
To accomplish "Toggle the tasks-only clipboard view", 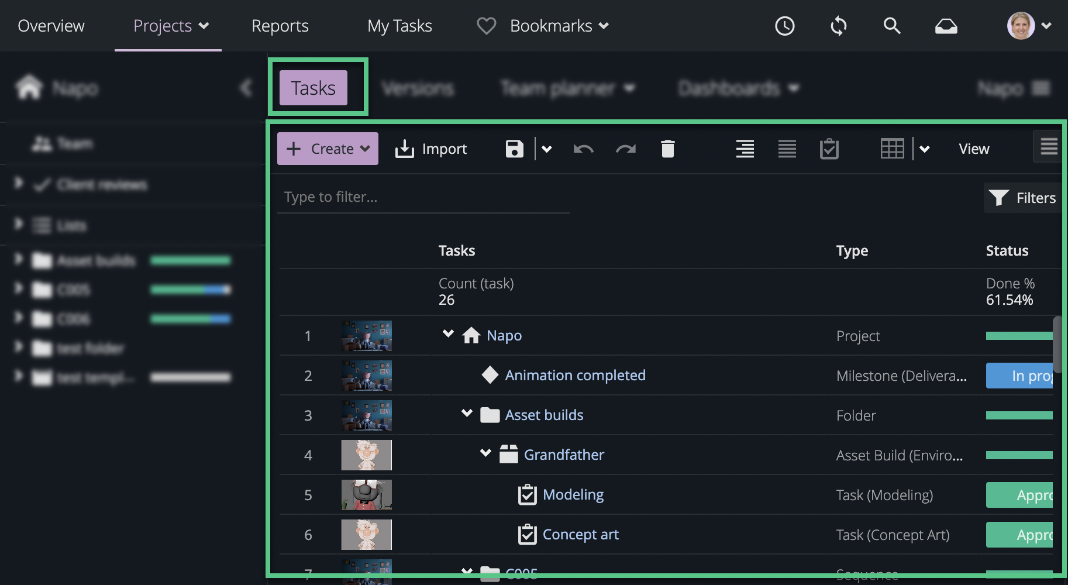I will click(x=829, y=149).
